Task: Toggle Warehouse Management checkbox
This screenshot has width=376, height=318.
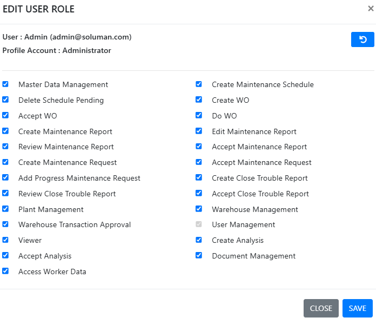Action: coord(199,209)
